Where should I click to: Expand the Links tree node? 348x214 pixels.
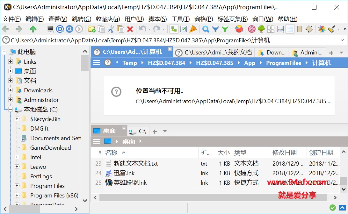click(11, 61)
